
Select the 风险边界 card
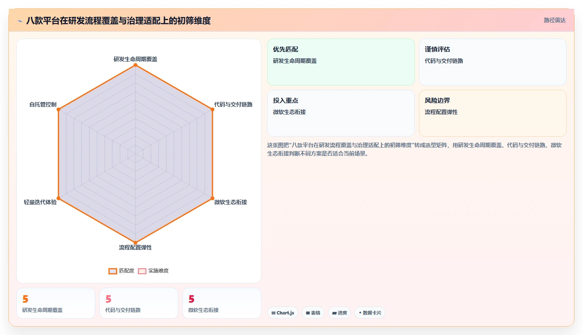(x=493, y=113)
